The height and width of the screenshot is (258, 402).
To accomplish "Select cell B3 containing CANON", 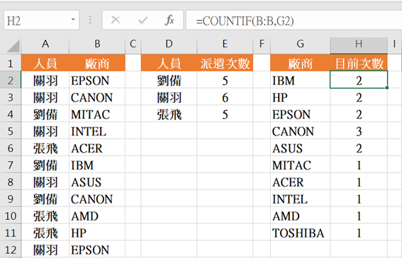I will (97, 98).
